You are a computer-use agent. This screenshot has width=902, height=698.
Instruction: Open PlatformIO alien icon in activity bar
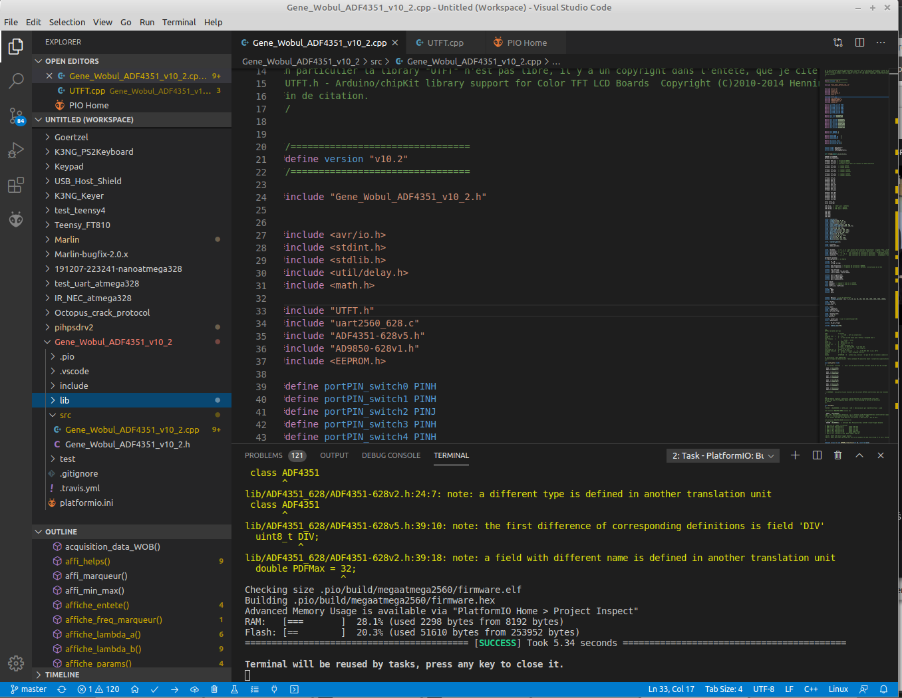click(16, 219)
